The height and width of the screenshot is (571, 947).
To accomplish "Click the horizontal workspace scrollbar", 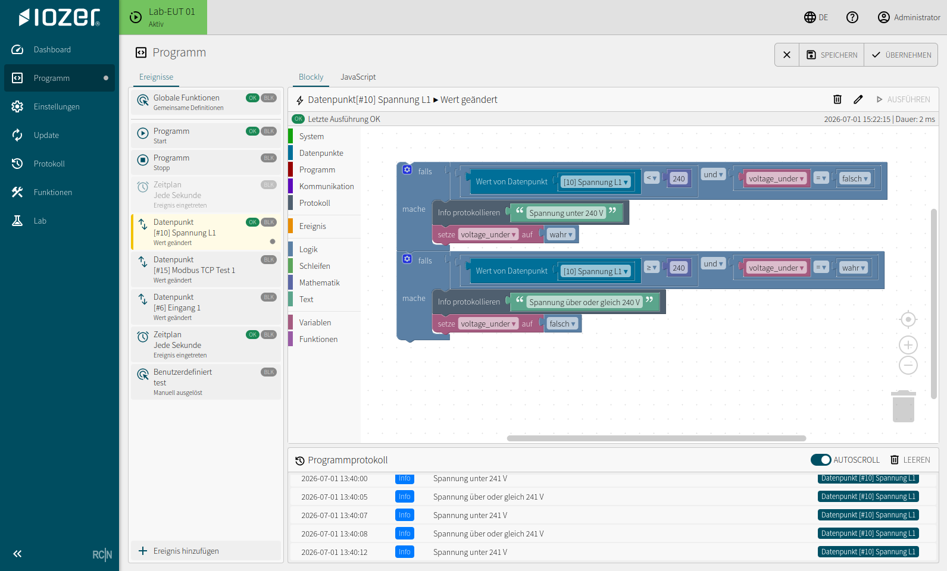I will tap(657, 438).
